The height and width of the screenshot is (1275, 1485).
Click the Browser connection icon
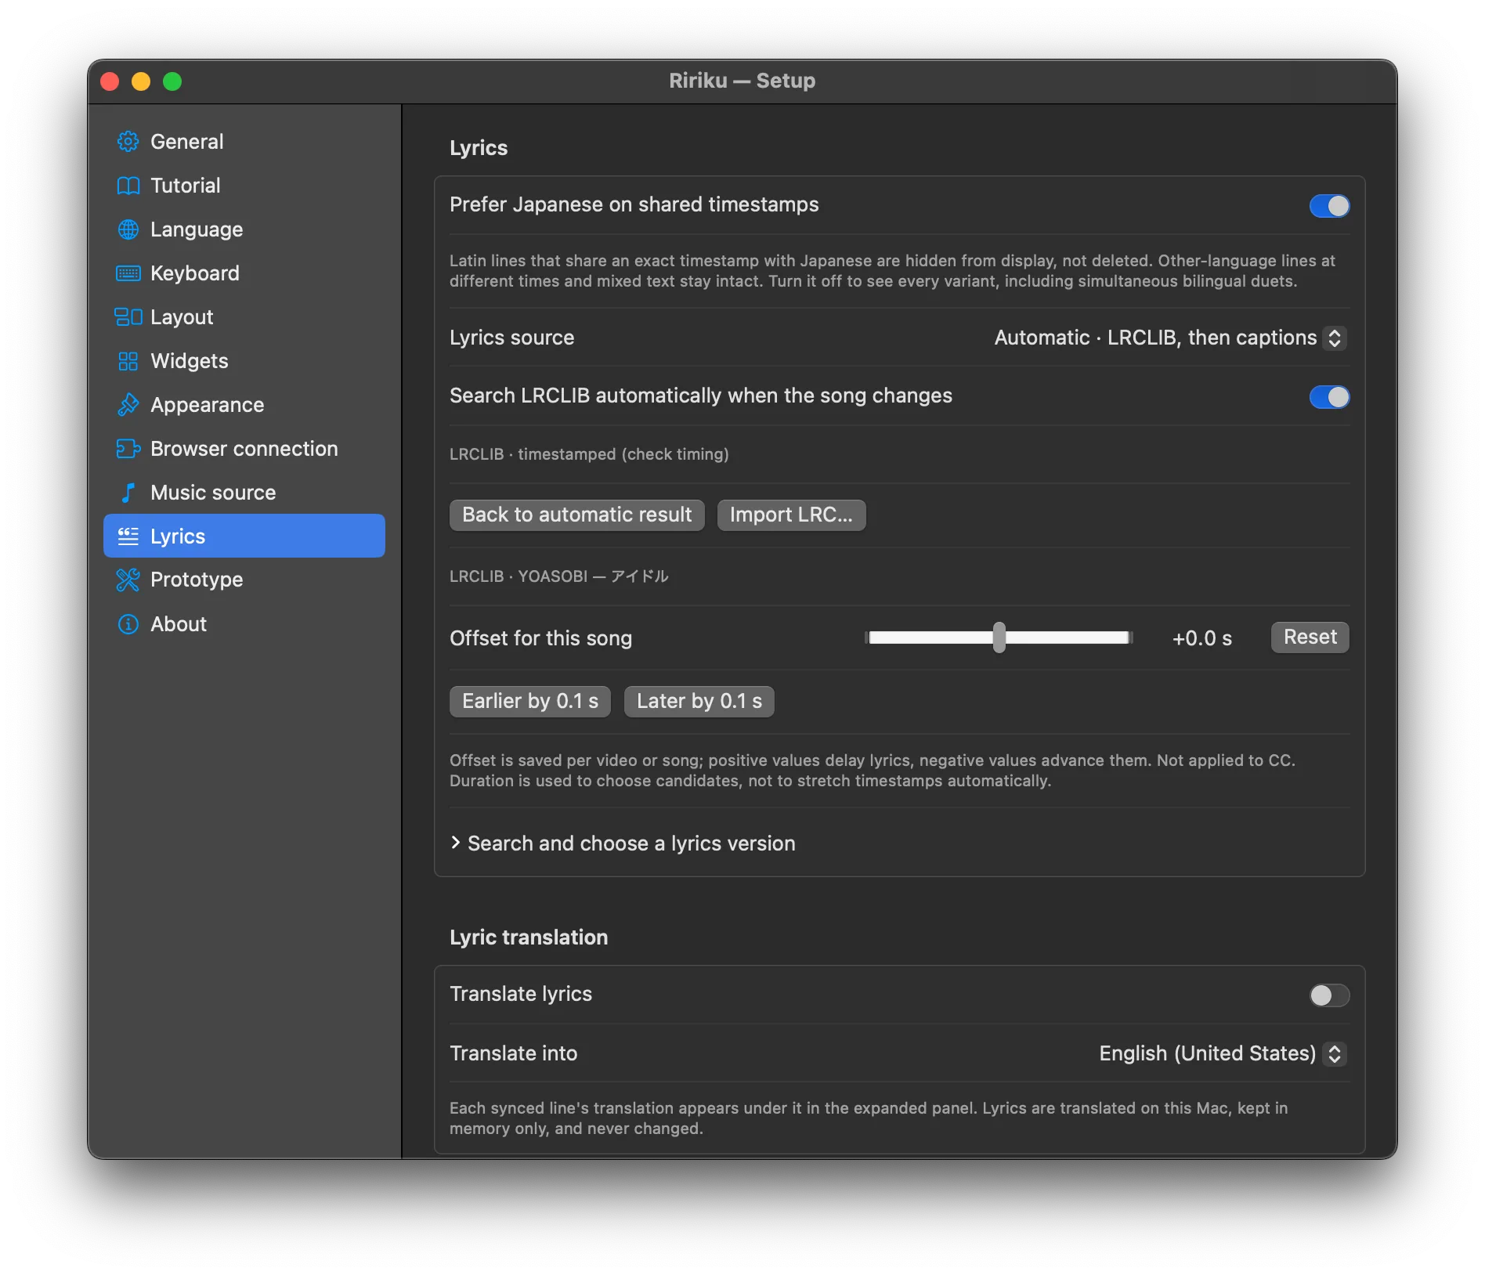click(x=128, y=449)
